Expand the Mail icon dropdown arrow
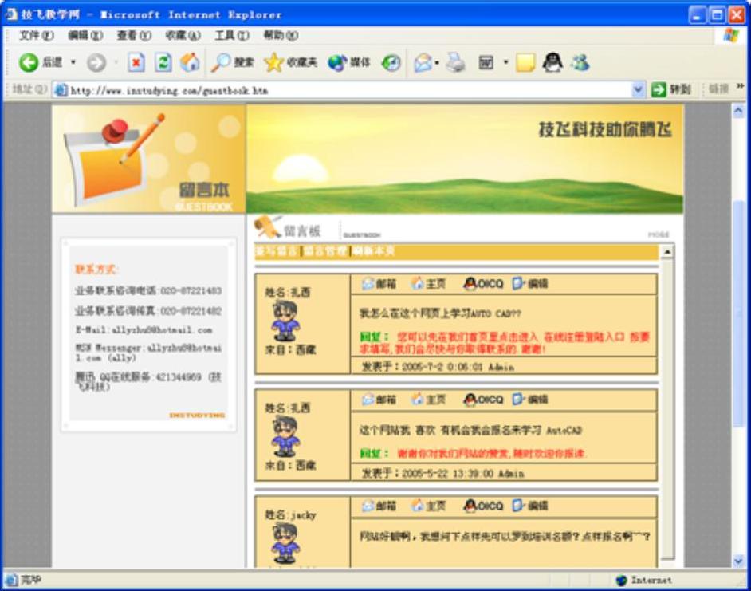The height and width of the screenshot is (591, 751). (437, 62)
